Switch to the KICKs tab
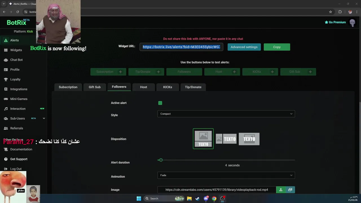361x203 pixels. coord(168,87)
